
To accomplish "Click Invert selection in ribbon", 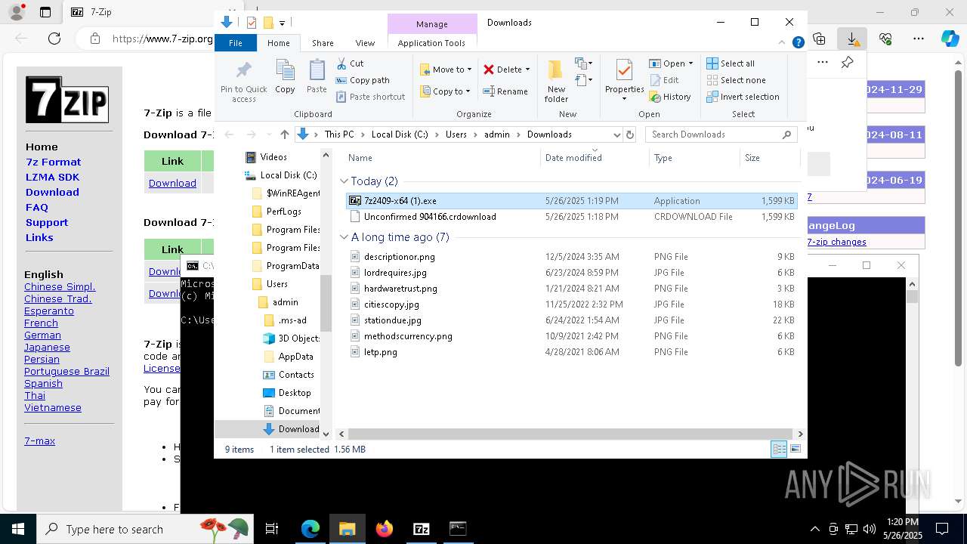I will (743, 97).
